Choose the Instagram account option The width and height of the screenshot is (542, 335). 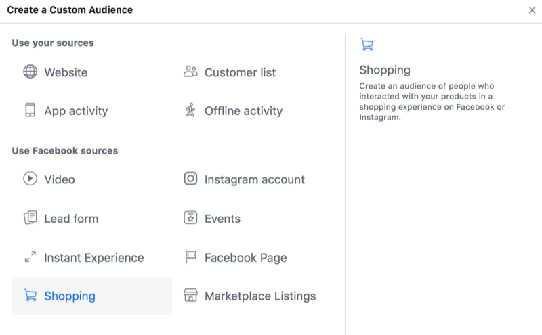tap(255, 179)
